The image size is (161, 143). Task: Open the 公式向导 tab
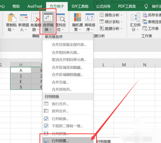[103, 6]
